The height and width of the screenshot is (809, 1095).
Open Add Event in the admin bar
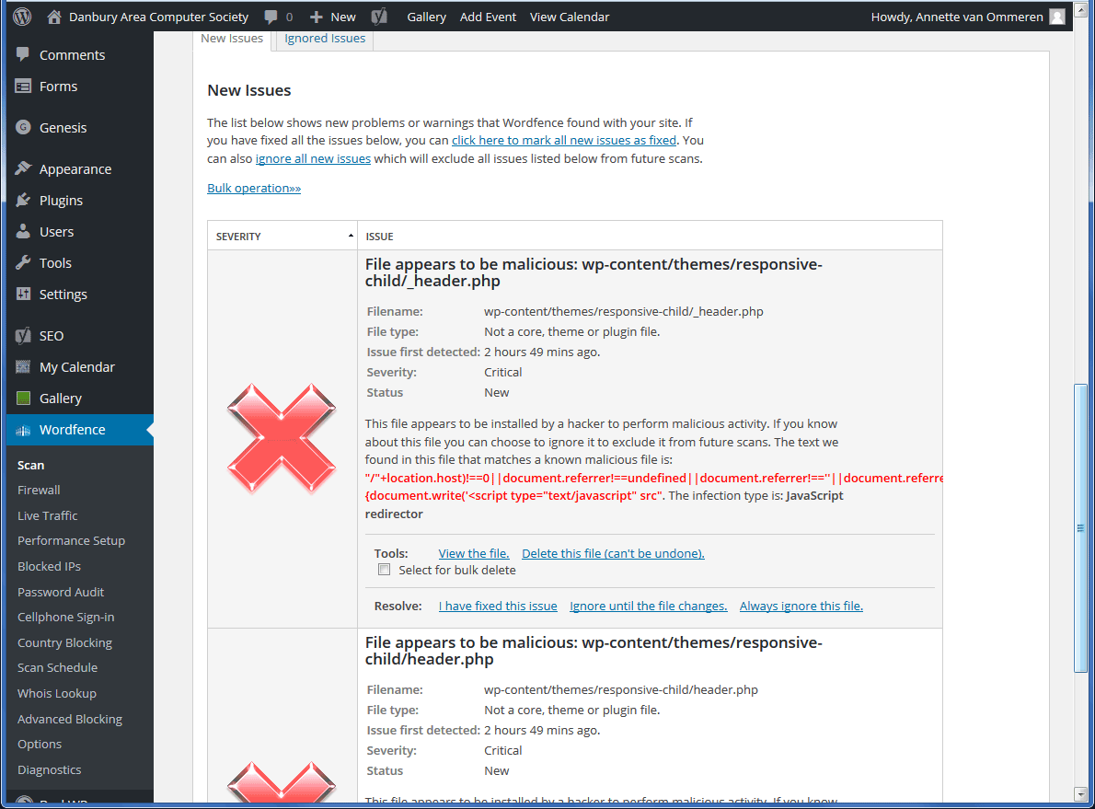tap(488, 17)
